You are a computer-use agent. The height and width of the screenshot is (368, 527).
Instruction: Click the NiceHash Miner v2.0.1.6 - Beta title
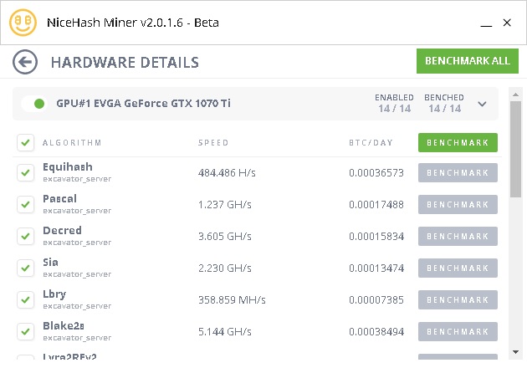(133, 23)
